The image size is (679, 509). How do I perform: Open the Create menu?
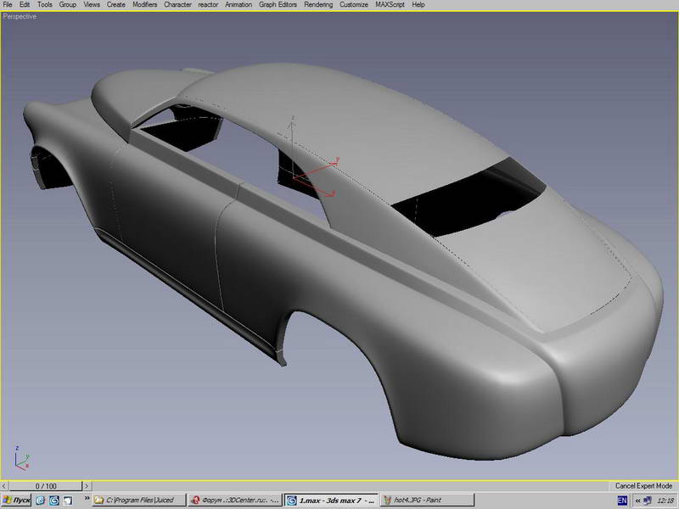pyautogui.click(x=116, y=5)
